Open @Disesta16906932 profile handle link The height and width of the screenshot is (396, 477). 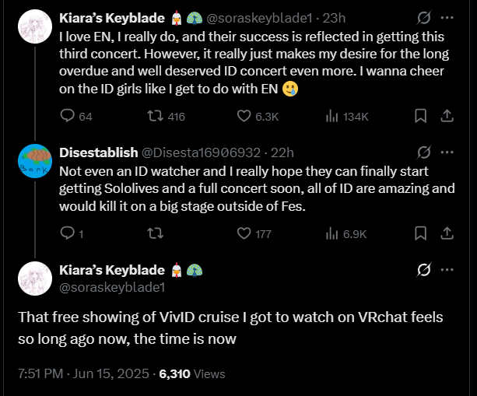click(x=201, y=152)
